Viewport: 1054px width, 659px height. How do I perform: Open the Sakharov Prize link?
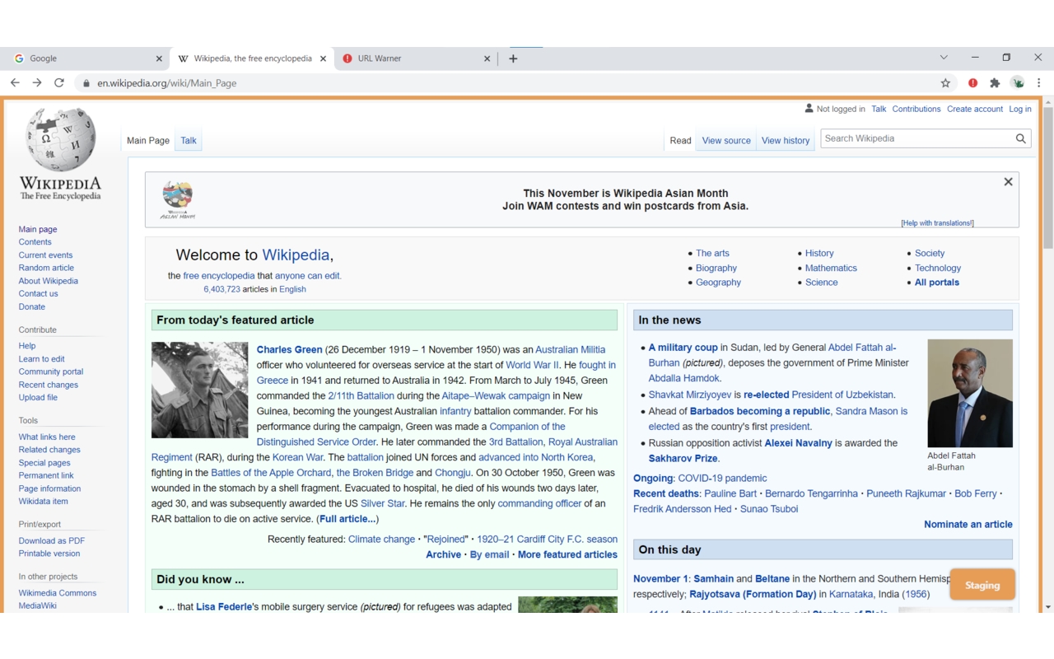coord(683,459)
